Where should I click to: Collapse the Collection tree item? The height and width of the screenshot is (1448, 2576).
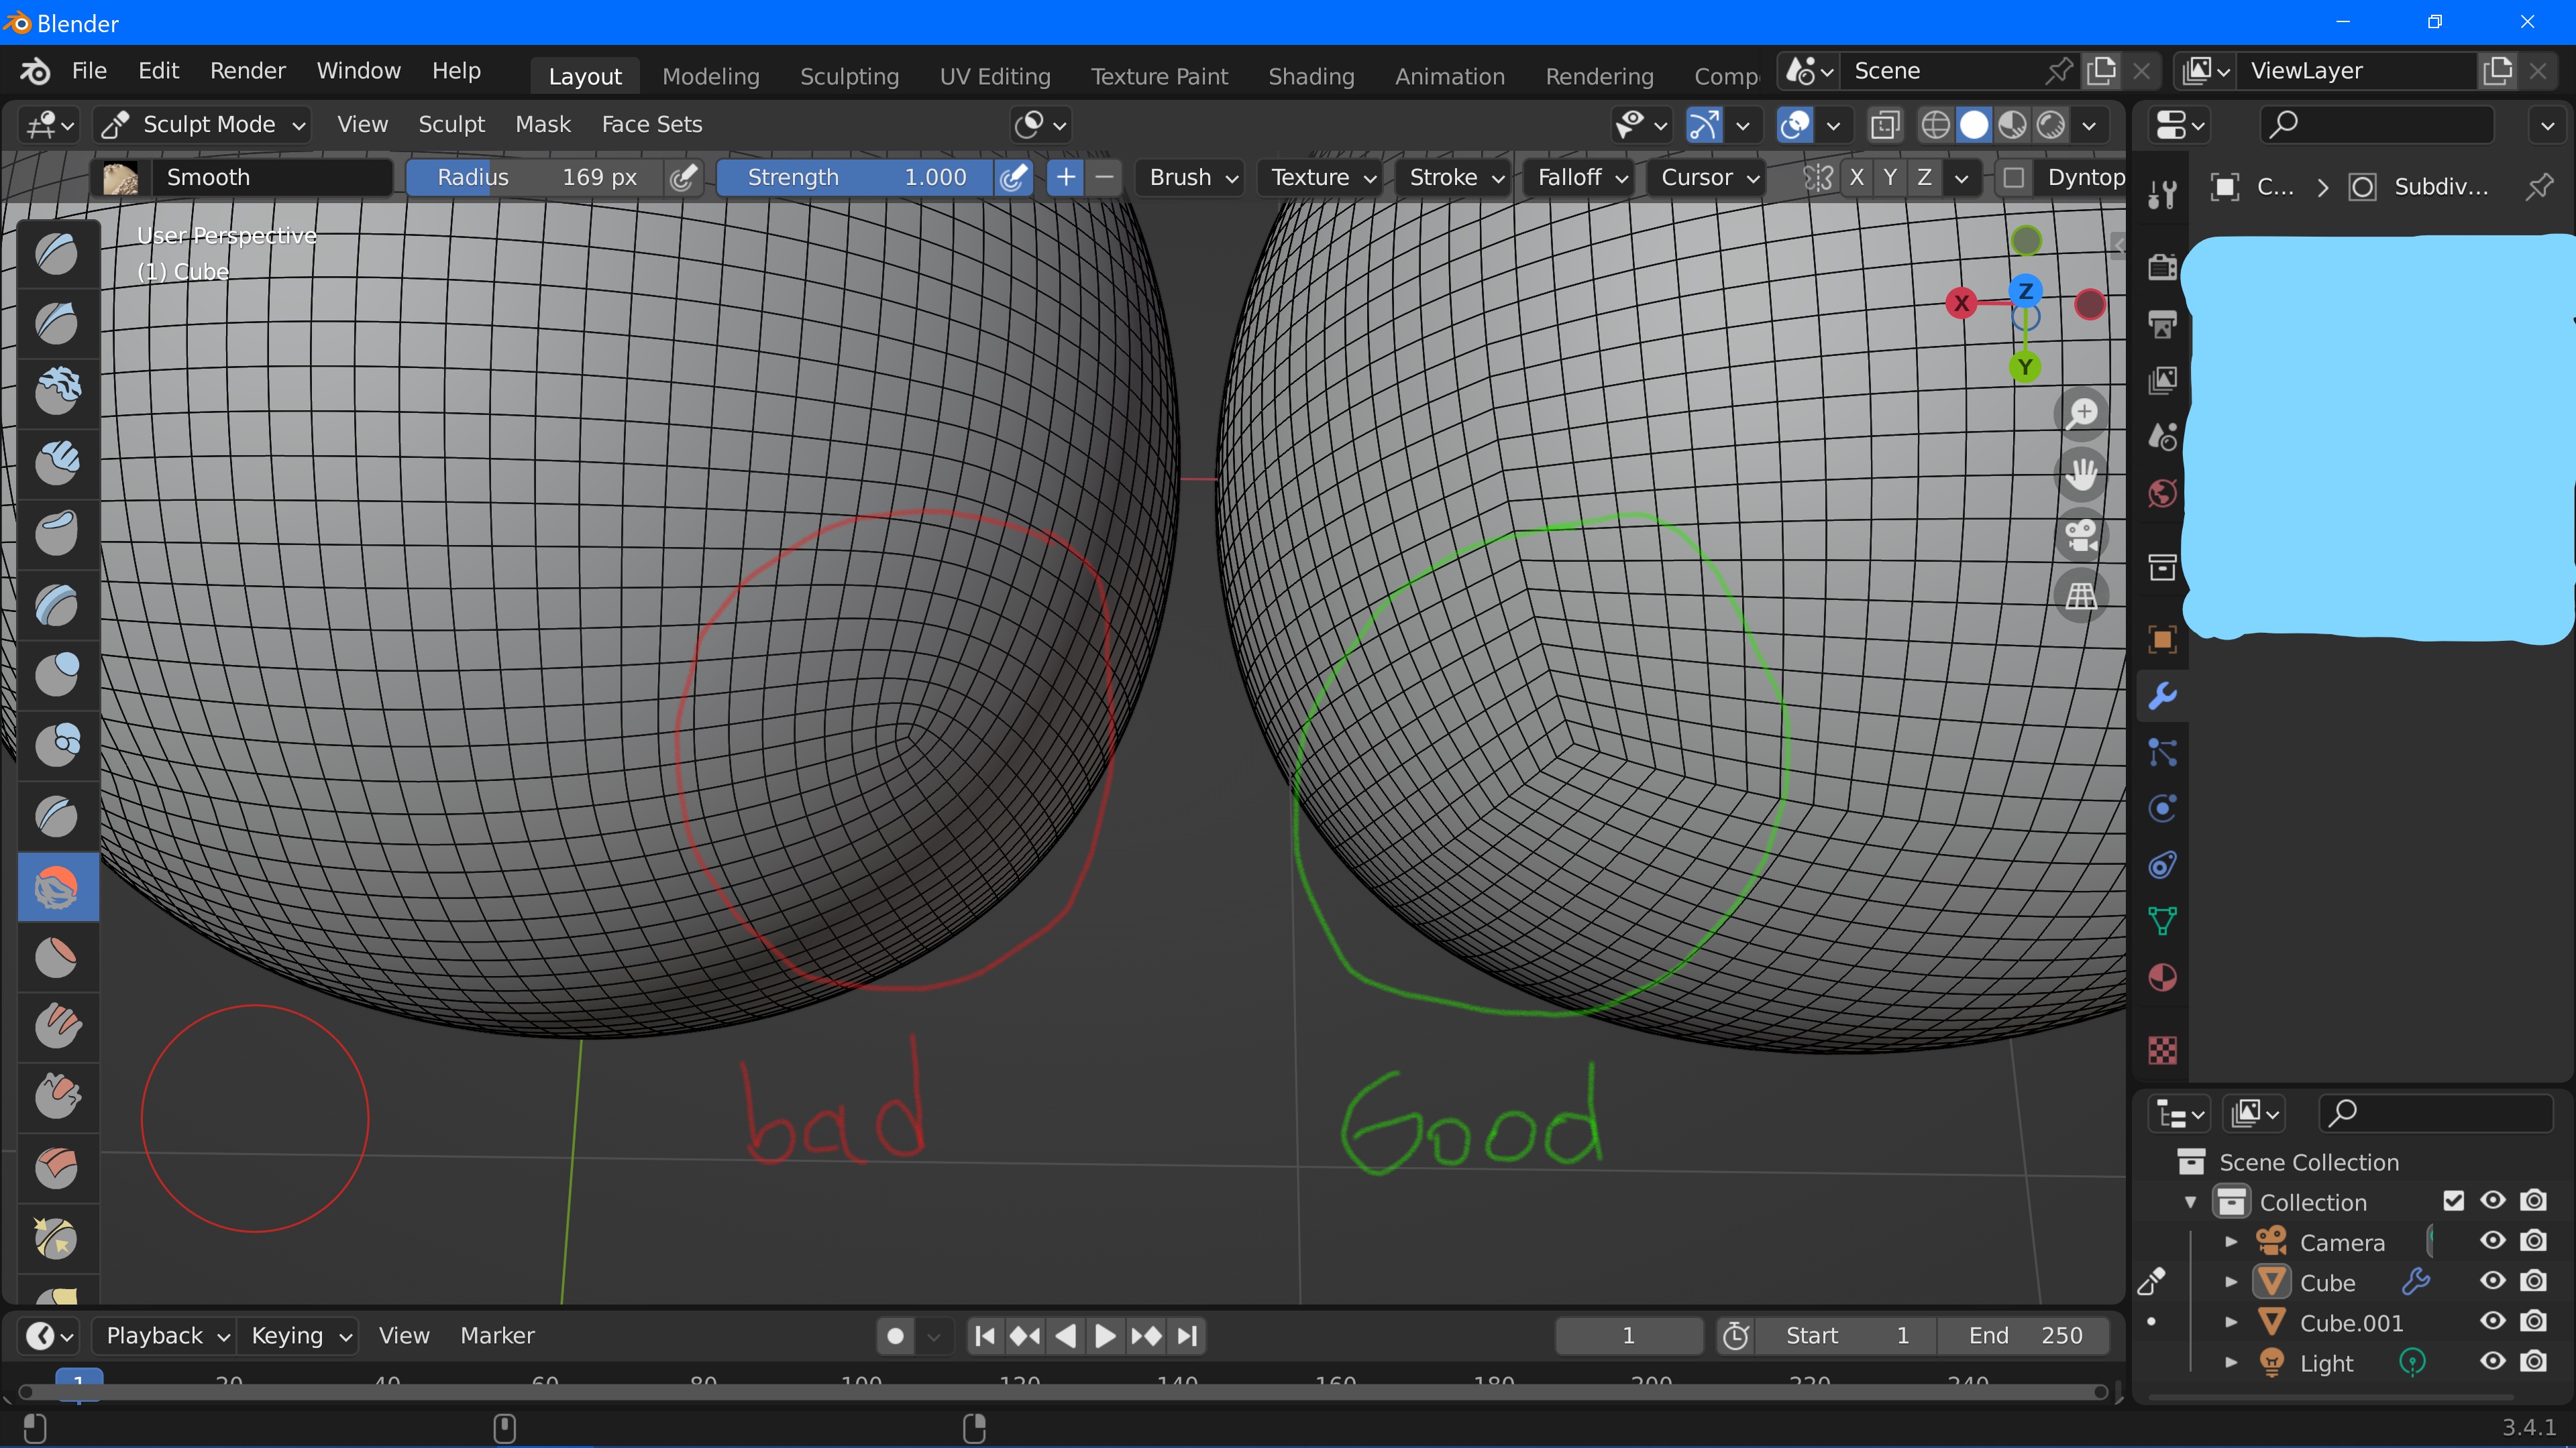[x=2190, y=1202]
